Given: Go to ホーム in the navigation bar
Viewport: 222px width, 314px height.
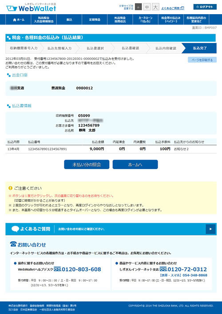Looking at the screenshot, I should click(19, 20).
